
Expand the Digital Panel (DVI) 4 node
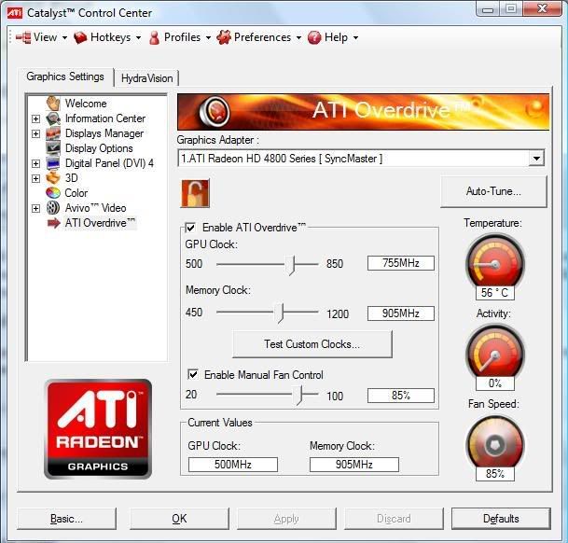[35, 163]
